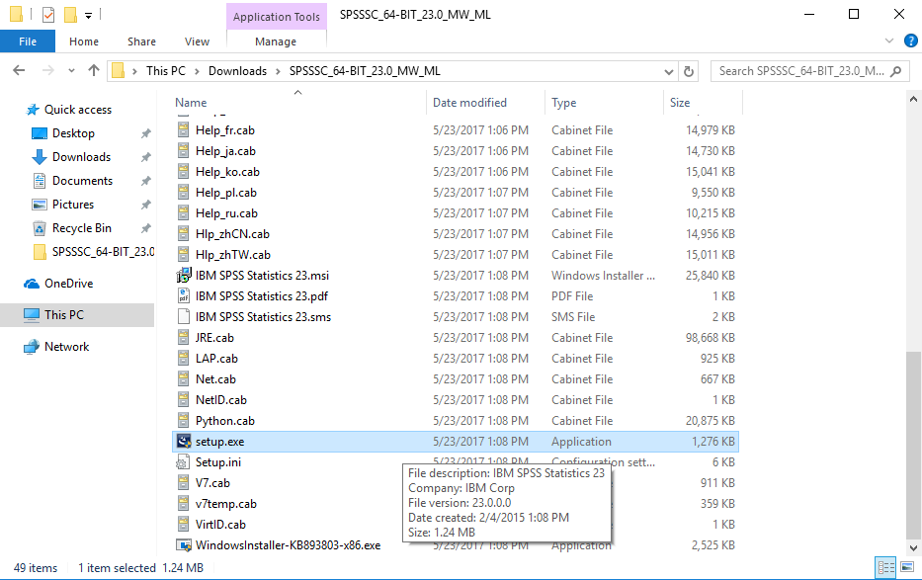This screenshot has width=922, height=580.
Task: Open Desktop in Quick access
Action: 73,133
